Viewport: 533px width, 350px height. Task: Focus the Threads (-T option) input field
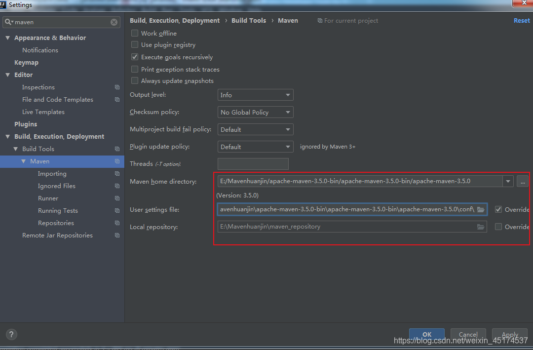(253, 164)
